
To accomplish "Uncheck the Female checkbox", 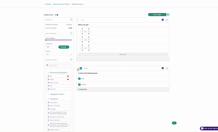I will [79, 84].
